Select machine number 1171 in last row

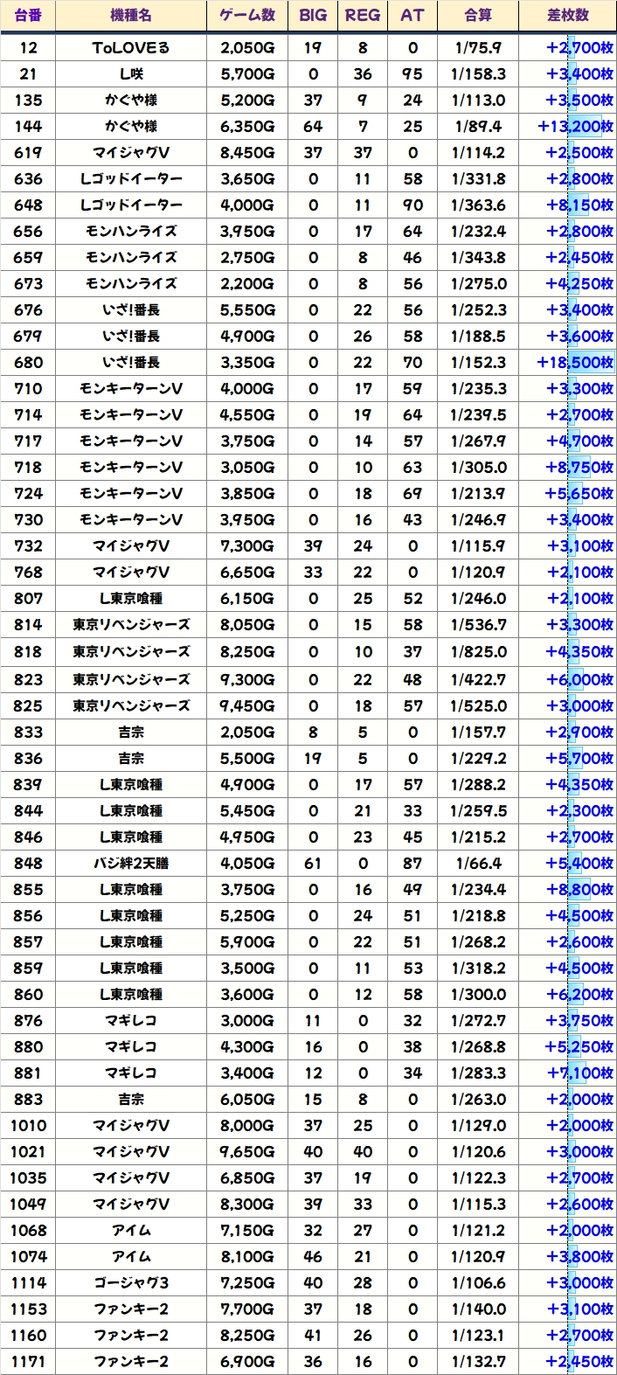tap(28, 1362)
